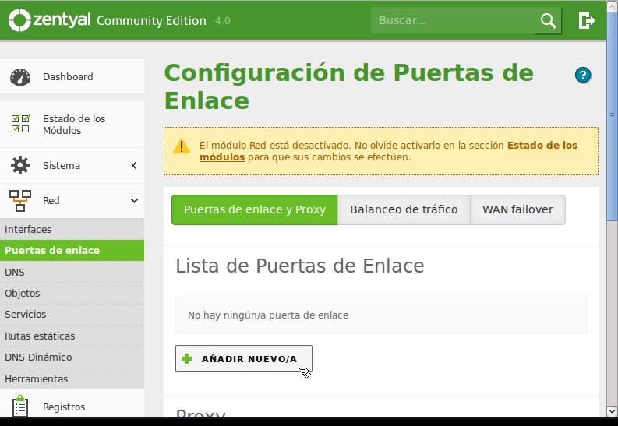Click the 'No hay ningún/a puerta de enlace' text
This screenshot has height=426, width=618.
coord(268,315)
